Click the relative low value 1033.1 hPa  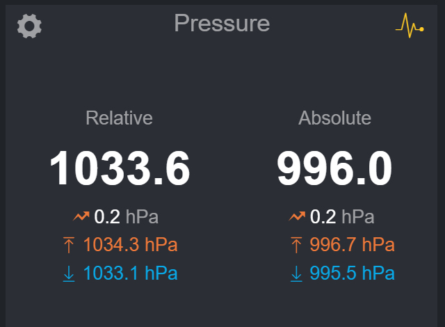click(130, 273)
